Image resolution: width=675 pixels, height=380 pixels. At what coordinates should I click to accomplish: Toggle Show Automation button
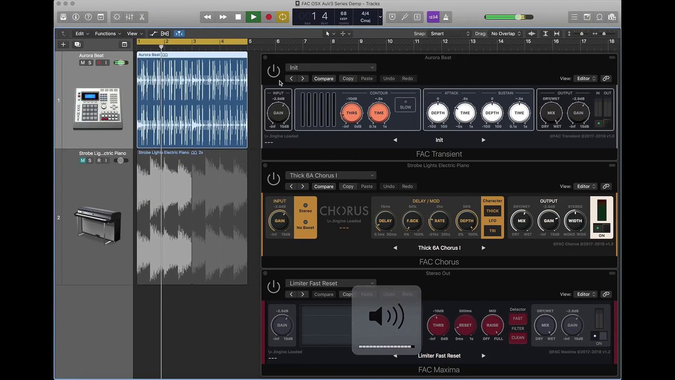coord(153,33)
